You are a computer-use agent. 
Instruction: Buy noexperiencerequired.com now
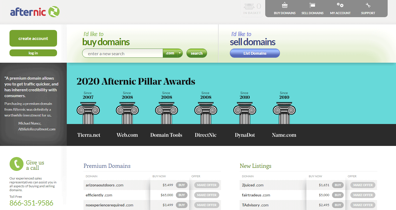coord(182,205)
